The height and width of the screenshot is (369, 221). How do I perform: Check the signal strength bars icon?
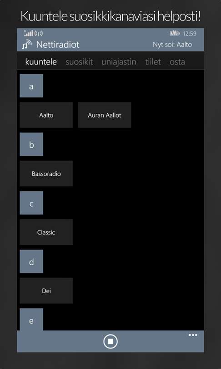pyautogui.click(x=29, y=33)
